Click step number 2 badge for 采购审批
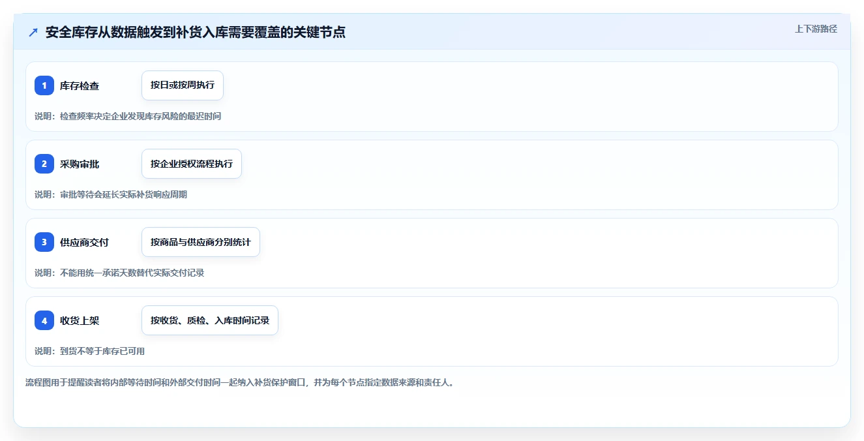The width and height of the screenshot is (864, 441). point(44,164)
